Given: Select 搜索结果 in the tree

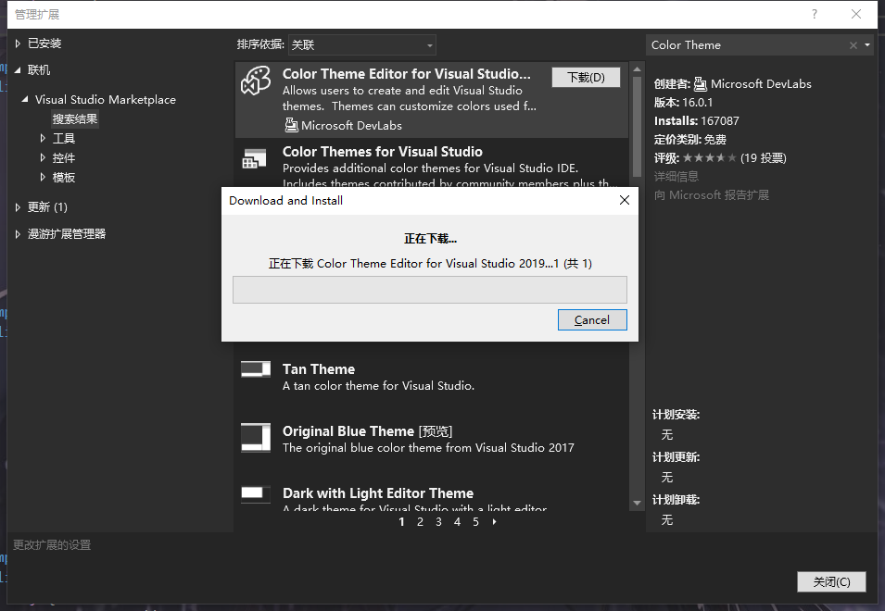Looking at the screenshot, I should [75, 118].
